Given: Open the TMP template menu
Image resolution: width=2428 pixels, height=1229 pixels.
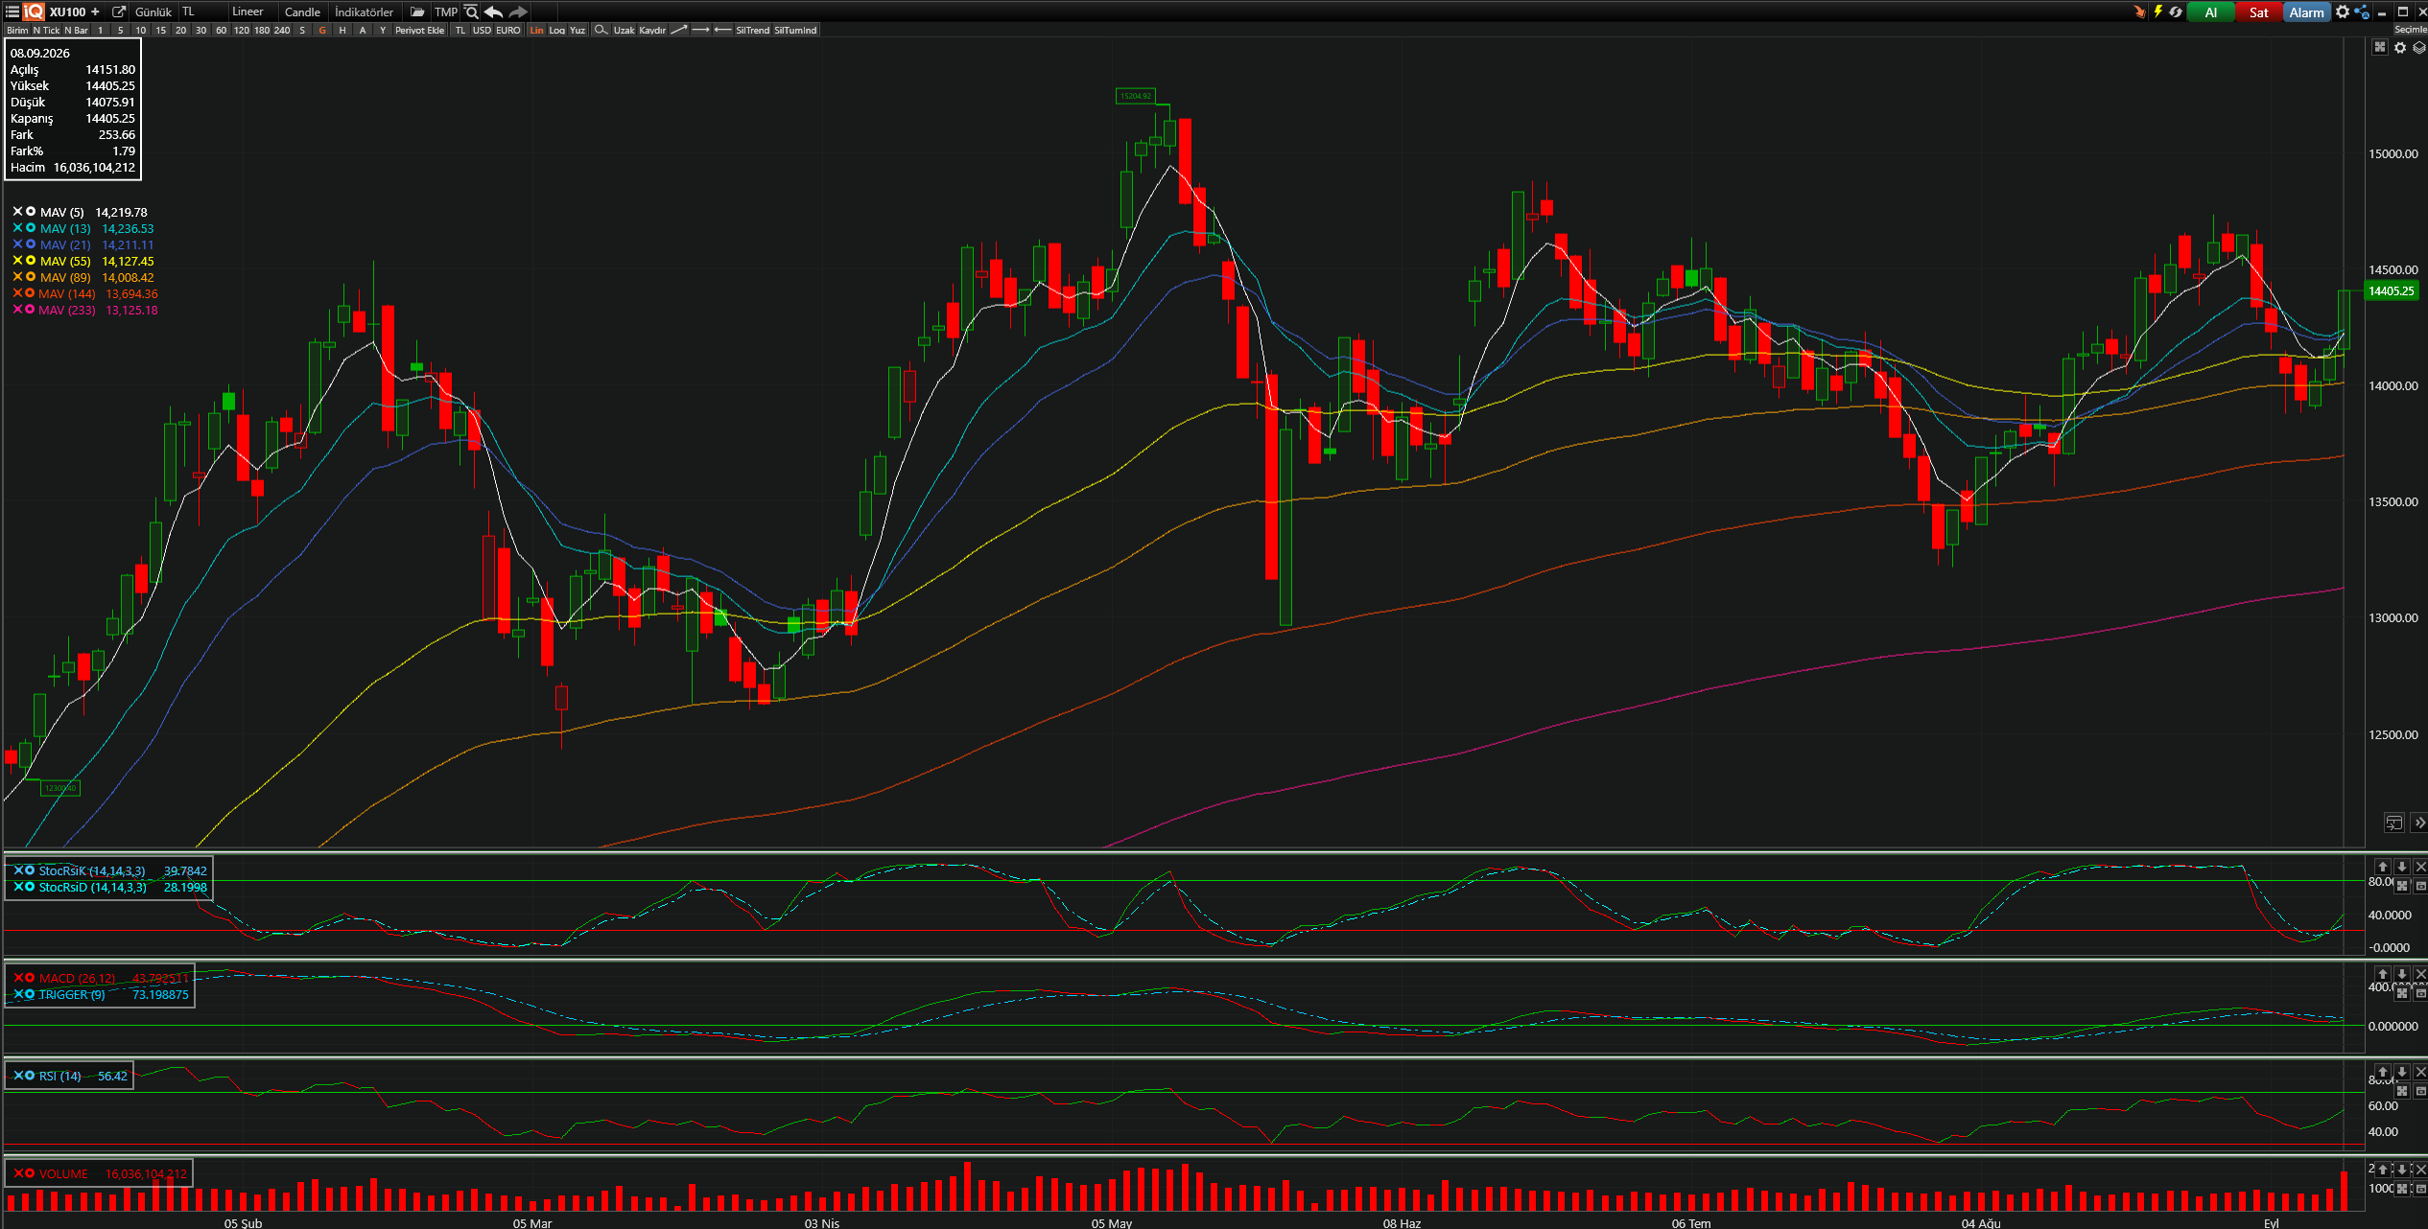Looking at the screenshot, I should (x=445, y=12).
